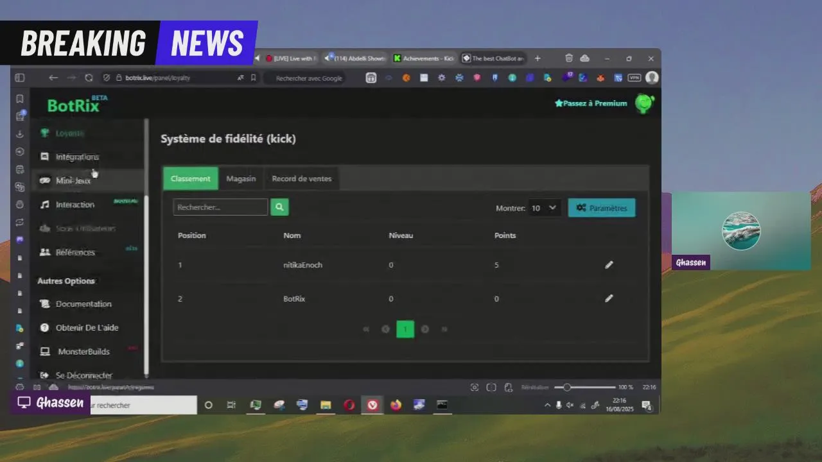Switch to the Classement tab
This screenshot has width=822, height=462.
(x=191, y=178)
